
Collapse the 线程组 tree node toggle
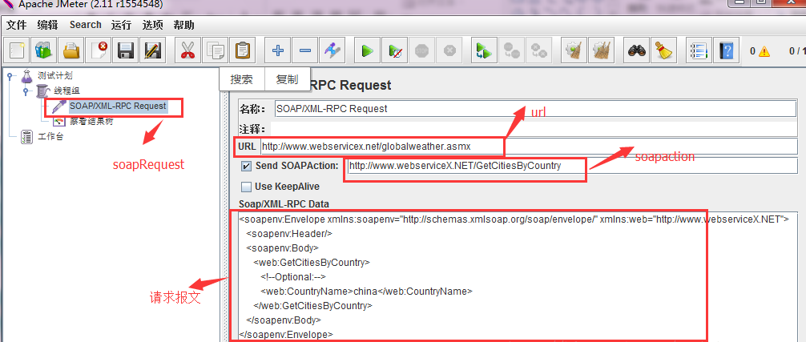[25, 91]
